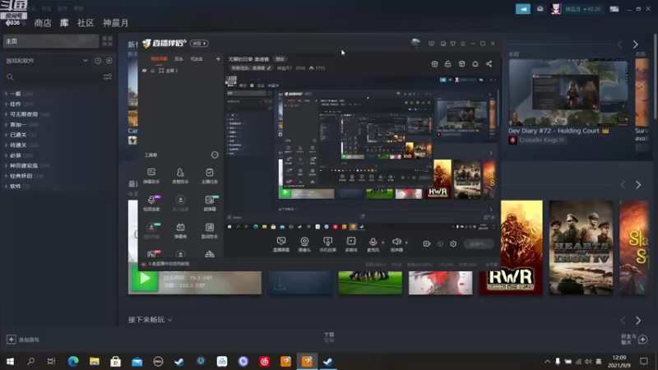
Task: Open the 接下来畅玩 shelf dropdown
Action: point(151,320)
